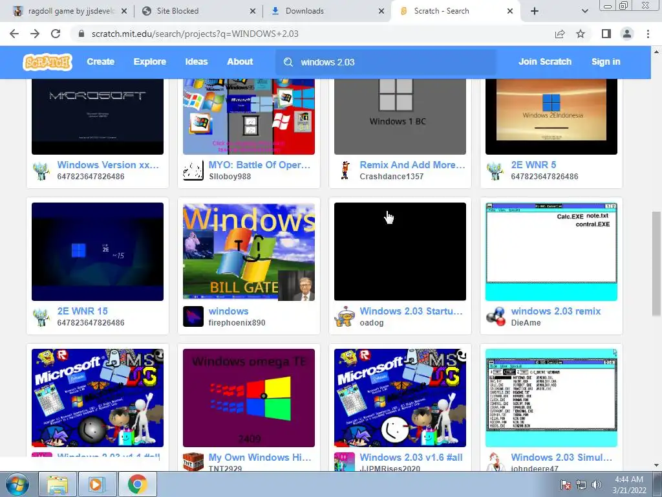The image size is (662, 497).
Task: Open Windows Explorer from taskbar
Action: point(58,484)
